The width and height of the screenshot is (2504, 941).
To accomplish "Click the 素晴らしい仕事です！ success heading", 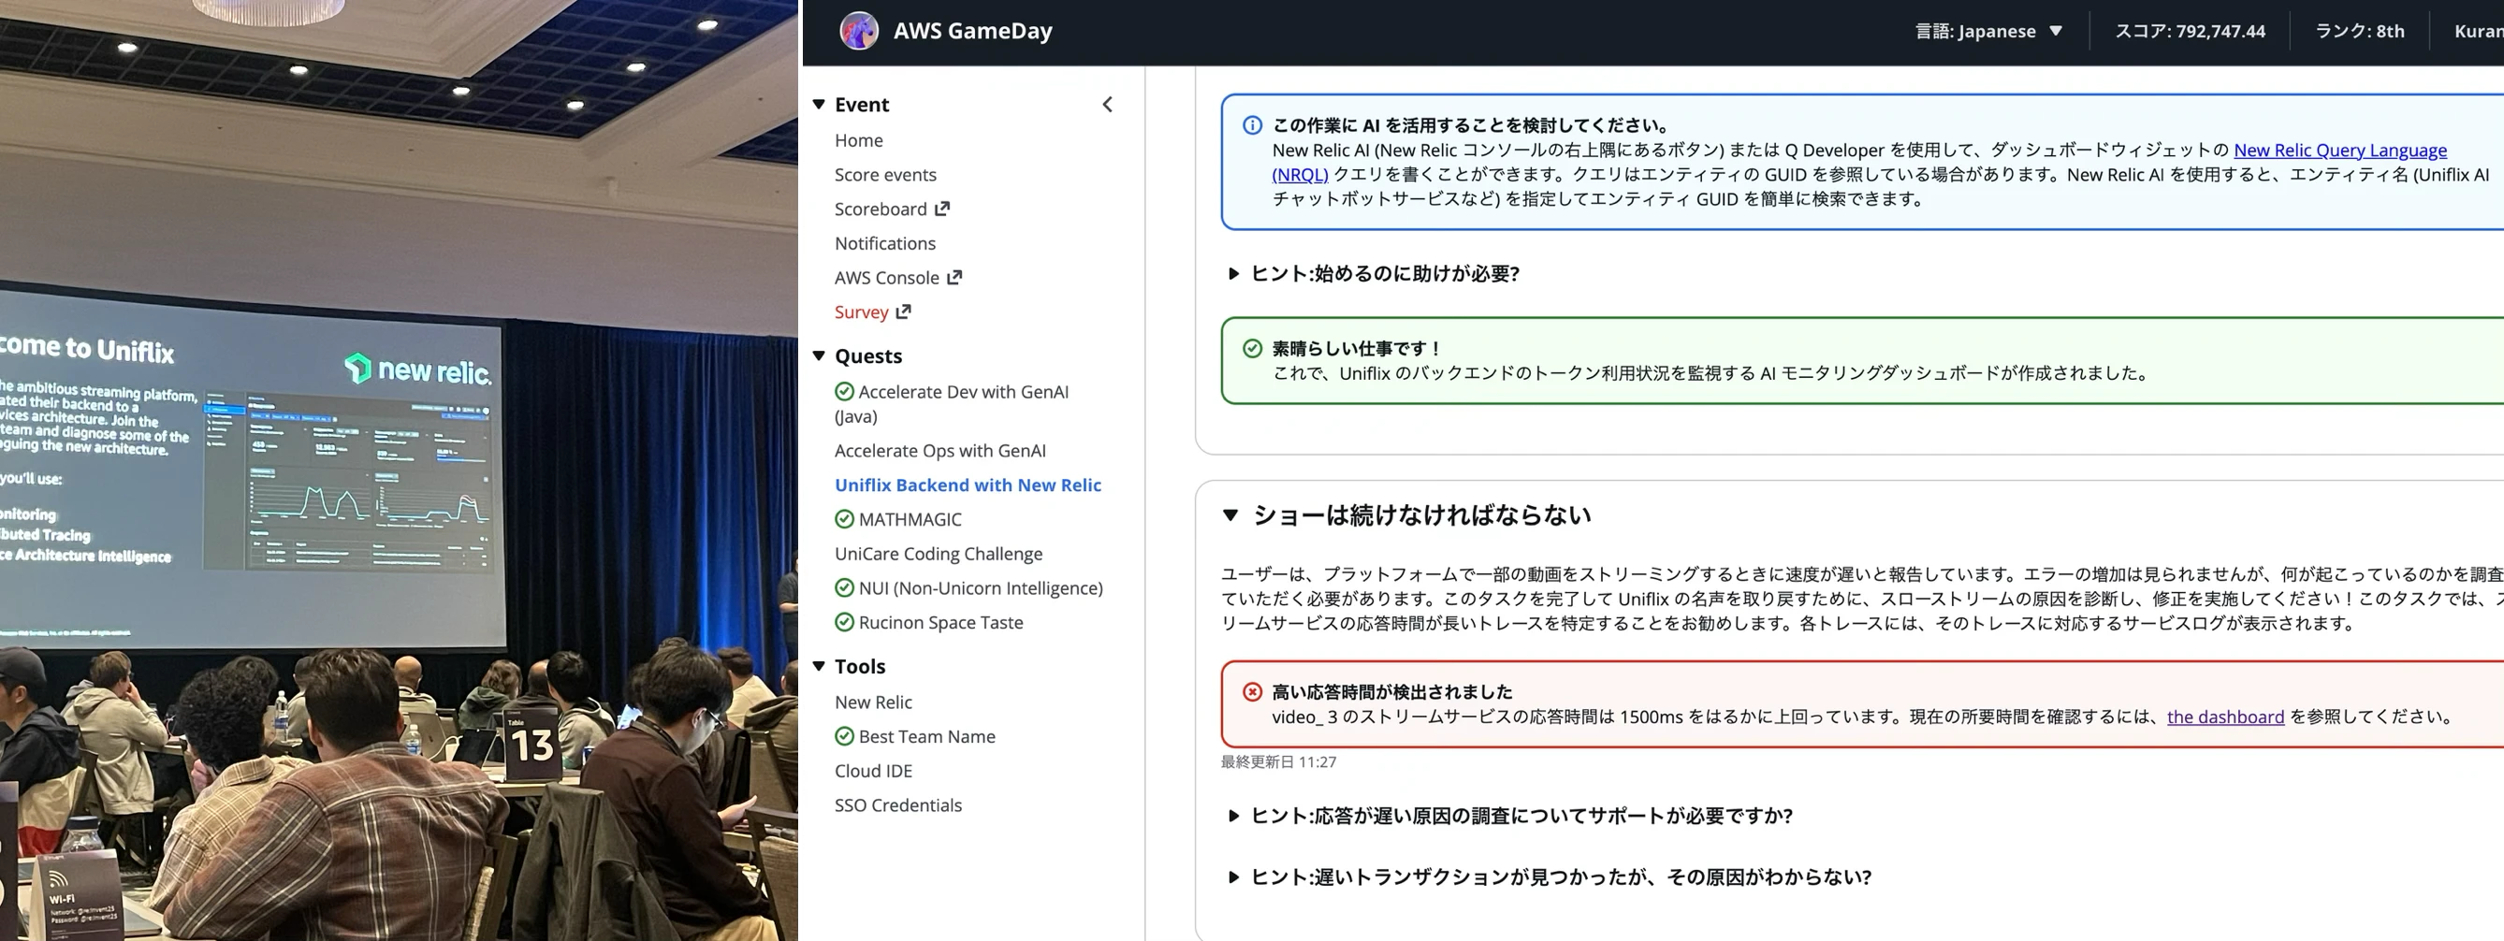I will pos(1358,348).
